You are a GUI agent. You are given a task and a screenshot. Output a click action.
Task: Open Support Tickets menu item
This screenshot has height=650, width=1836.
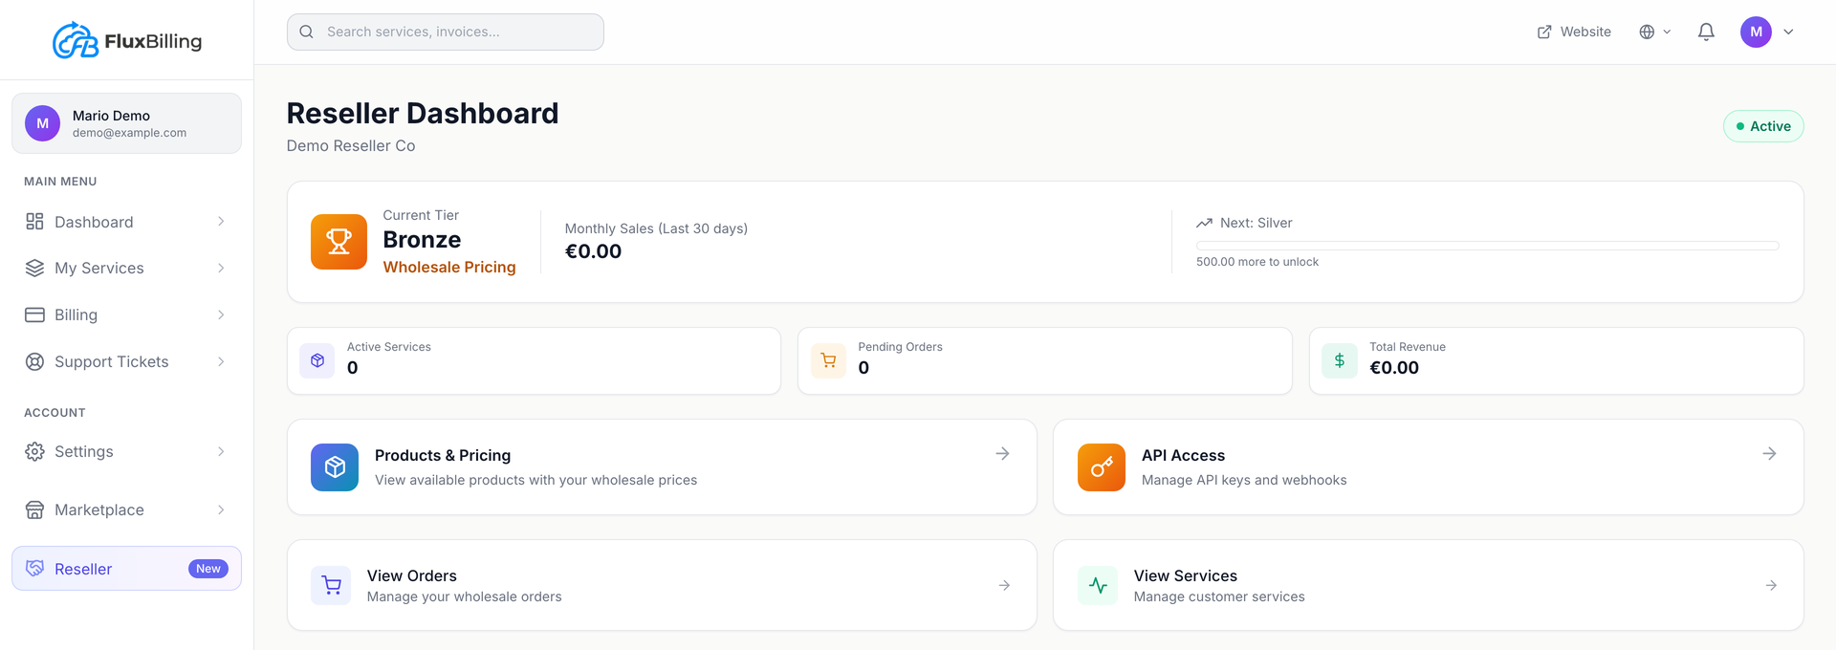coord(126,361)
